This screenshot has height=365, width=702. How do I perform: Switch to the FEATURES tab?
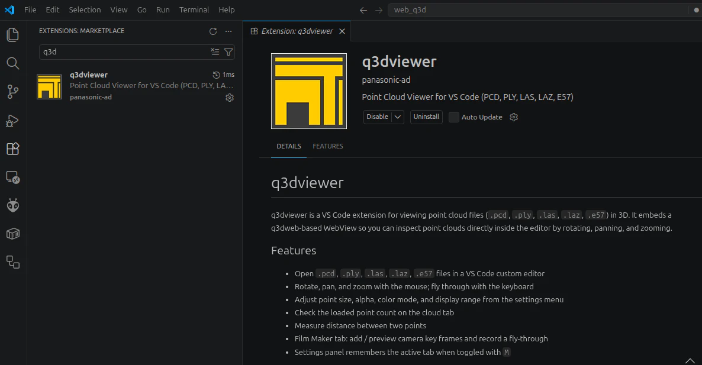point(328,146)
